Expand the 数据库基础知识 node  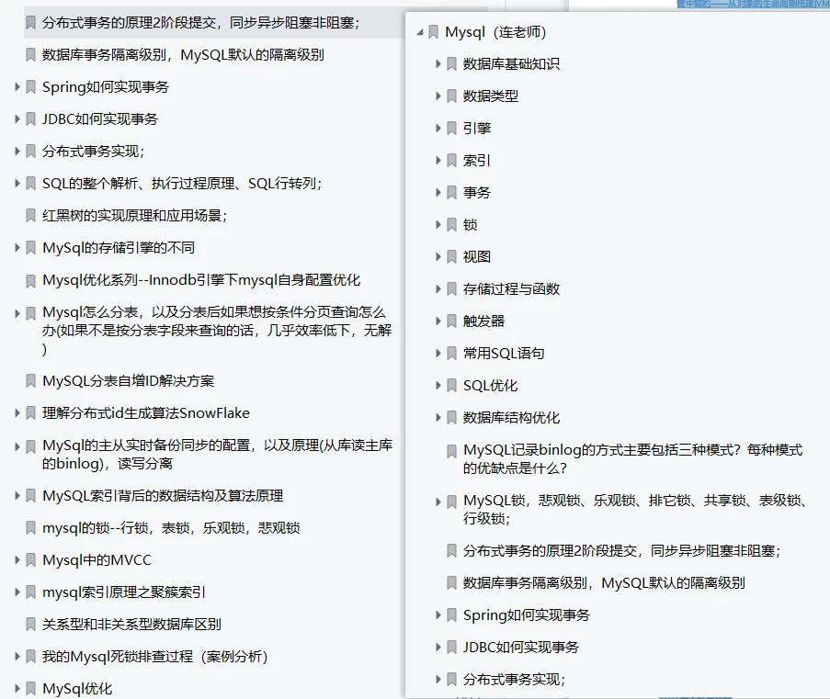[438, 64]
